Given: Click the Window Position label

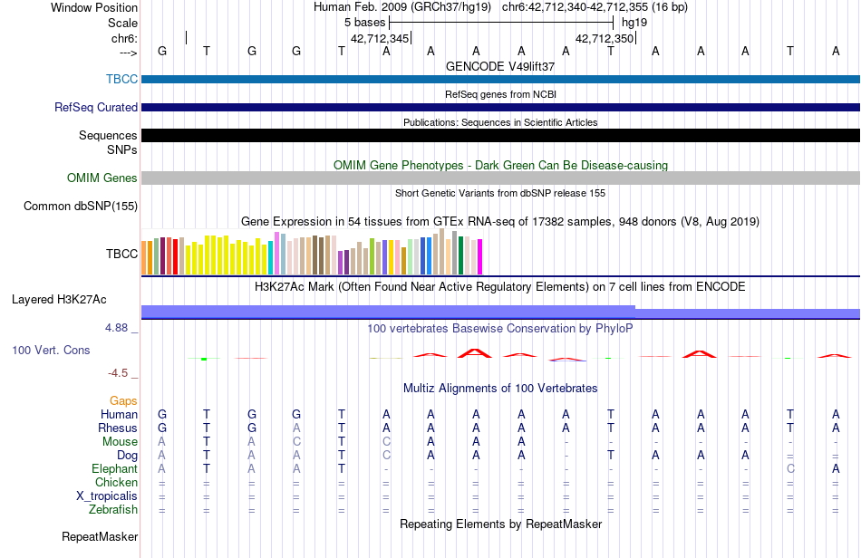Looking at the screenshot, I should point(94,7).
